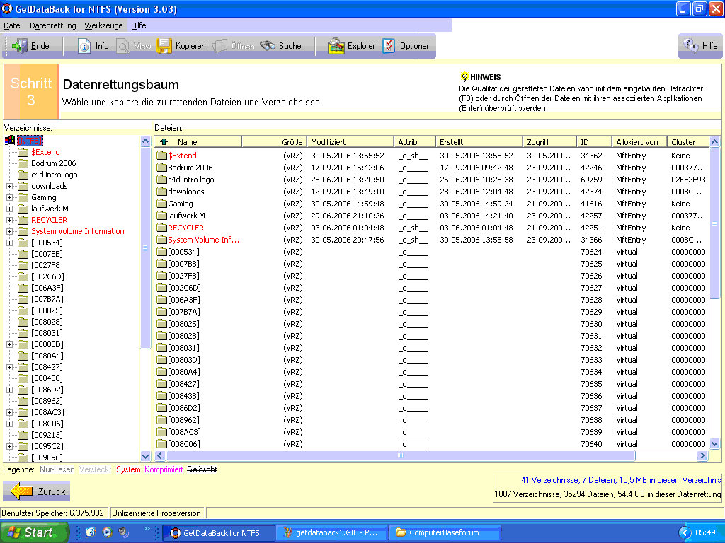The image size is (725, 543).
Task: Select the [0095C2] folder in tree
Action: (x=47, y=447)
